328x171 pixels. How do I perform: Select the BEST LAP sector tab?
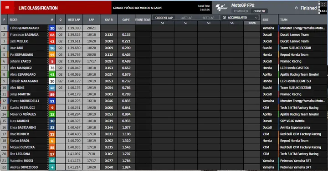click(208, 18)
